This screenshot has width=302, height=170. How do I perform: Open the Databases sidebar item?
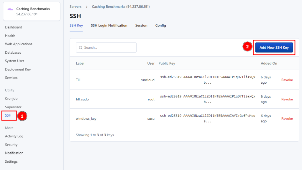point(13,53)
